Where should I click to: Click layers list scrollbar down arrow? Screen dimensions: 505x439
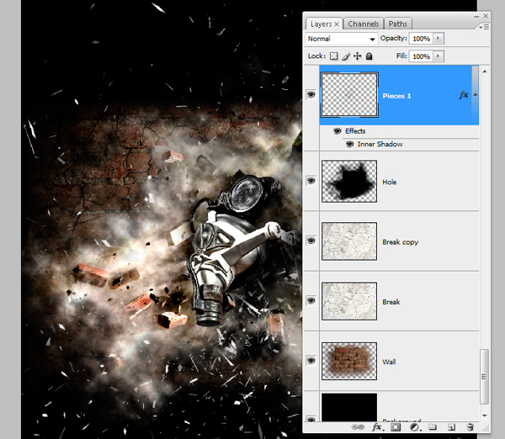[485, 415]
